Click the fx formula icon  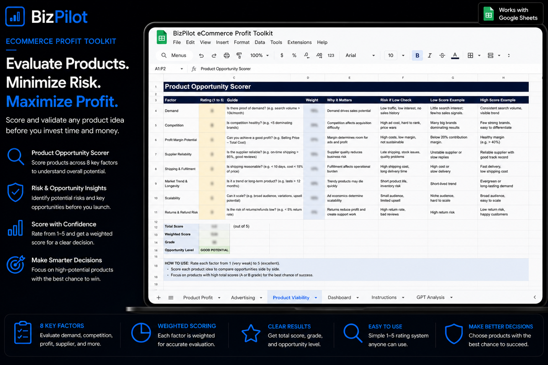(194, 69)
